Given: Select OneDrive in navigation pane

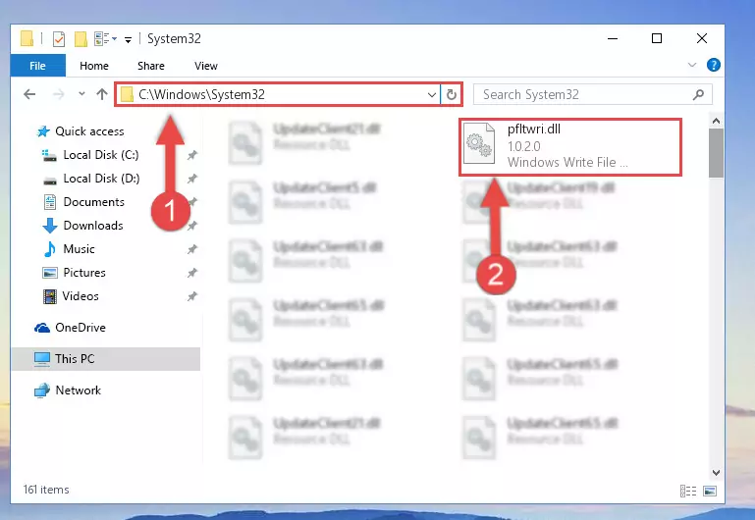Looking at the screenshot, I should pyautogui.click(x=81, y=328).
